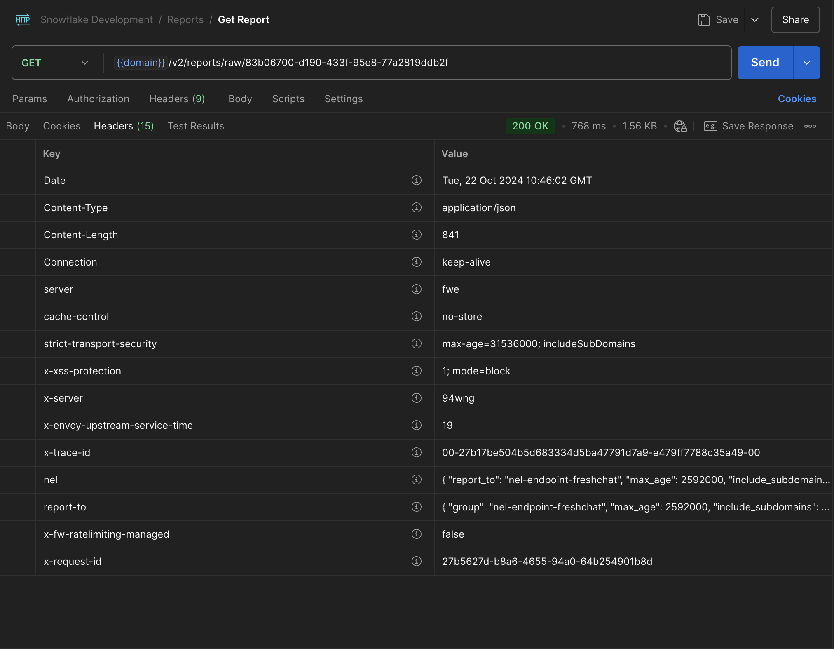Click the x-trace-id value
The image size is (834, 649).
[x=601, y=453]
